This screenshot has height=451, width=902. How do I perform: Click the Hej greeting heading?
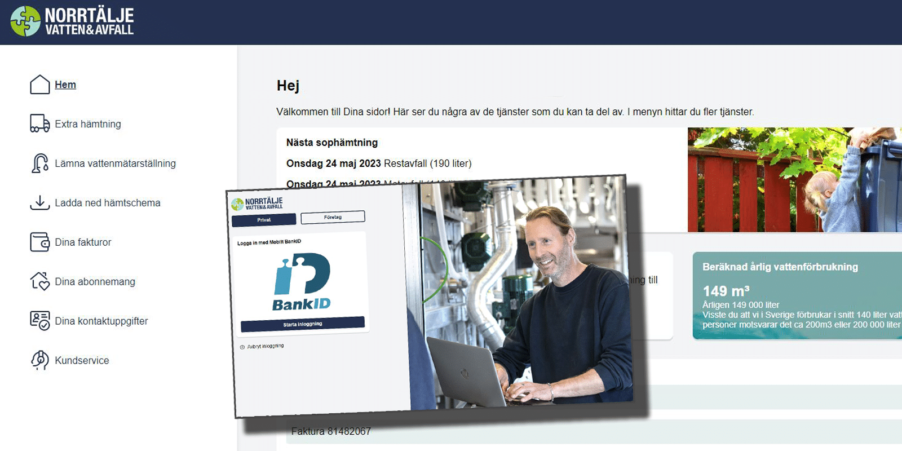coord(288,86)
